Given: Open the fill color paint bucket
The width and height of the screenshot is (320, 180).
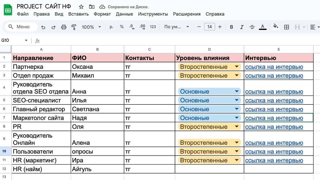Looking at the screenshot, I should [x=275, y=26].
